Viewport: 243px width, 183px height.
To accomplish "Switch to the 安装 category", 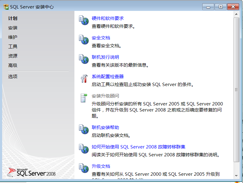I will [x=13, y=28].
